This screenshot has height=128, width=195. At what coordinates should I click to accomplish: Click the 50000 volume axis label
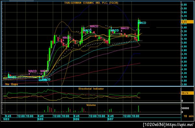(x=185, y=108)
